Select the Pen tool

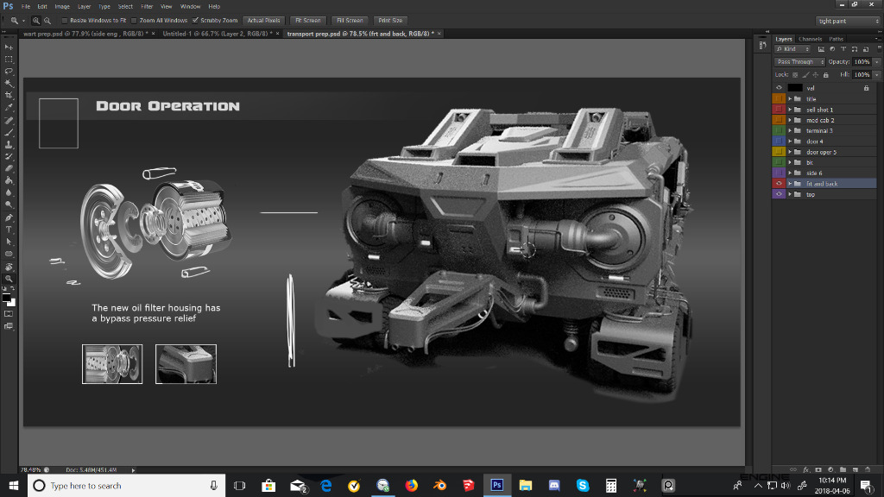pos(9,217)
